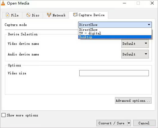Click the Network tab's network icon
This screenshot has width=158, height=128.
[x=49, y=15]
